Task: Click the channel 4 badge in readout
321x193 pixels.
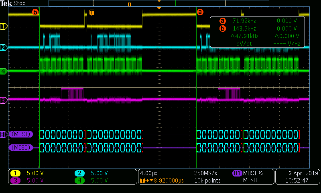Action: click(x=79, y=181)
